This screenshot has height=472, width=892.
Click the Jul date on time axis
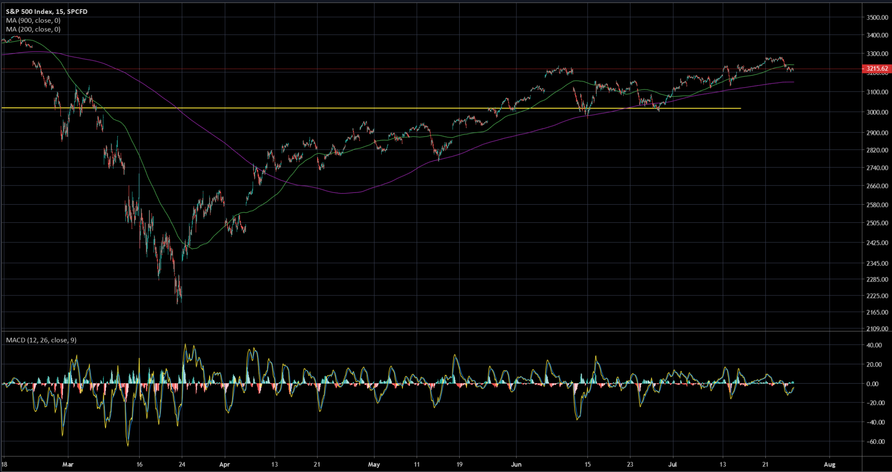pyautogui.click(x=673, y=464)
